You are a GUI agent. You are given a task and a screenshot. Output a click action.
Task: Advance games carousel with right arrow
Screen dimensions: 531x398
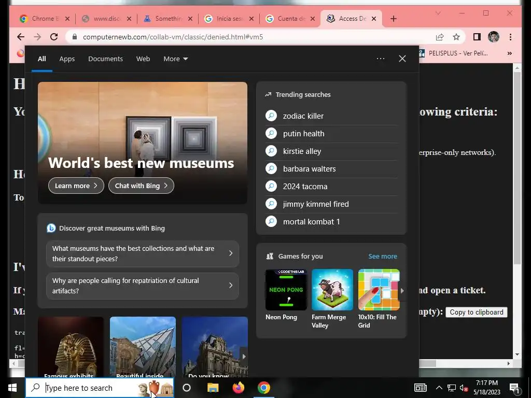[x=402, y=290]
